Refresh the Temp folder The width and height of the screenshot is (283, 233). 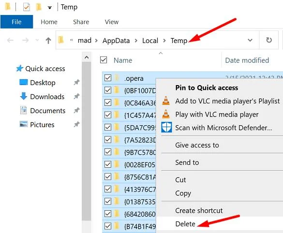pos(269,40)
